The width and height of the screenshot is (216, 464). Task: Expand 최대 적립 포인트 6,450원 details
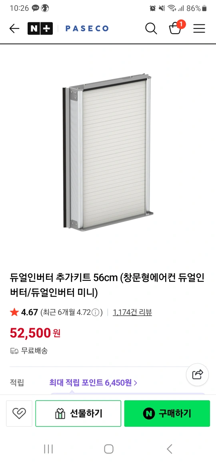(x=93, y=383)
